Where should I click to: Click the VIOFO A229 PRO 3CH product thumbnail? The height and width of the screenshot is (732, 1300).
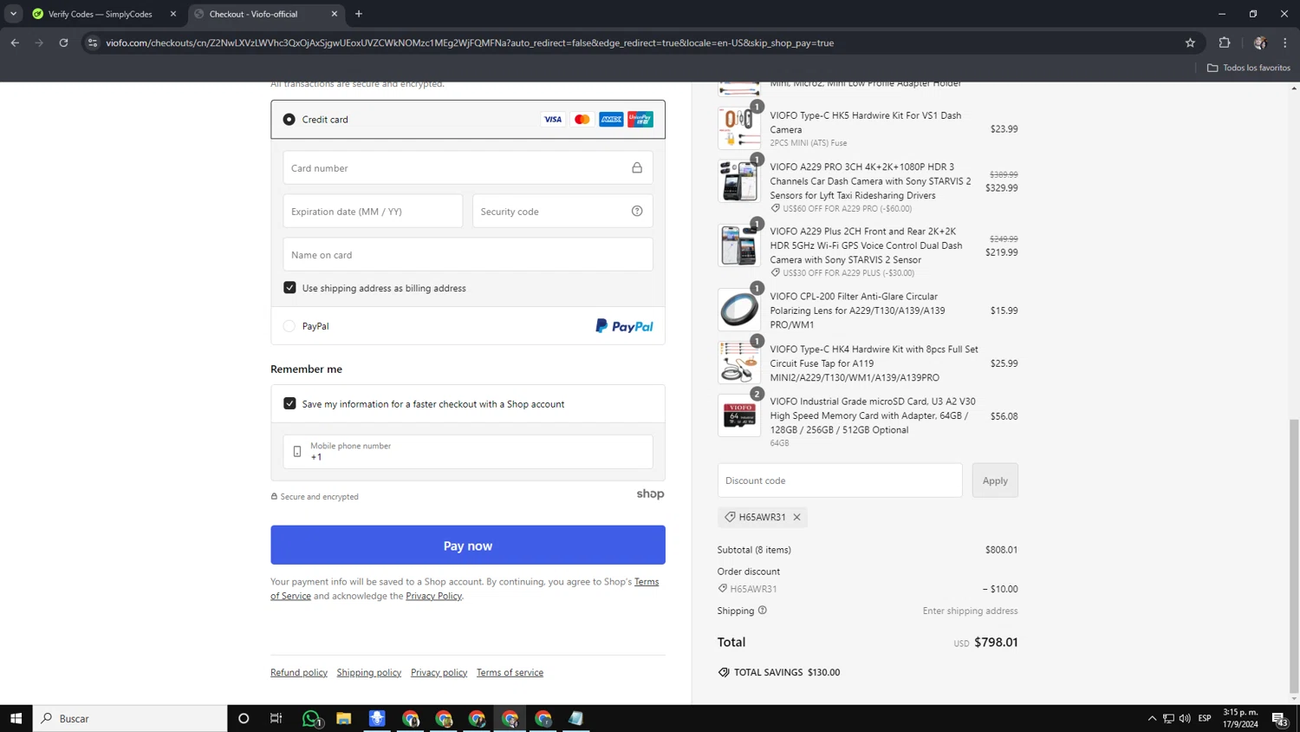(739, 180)
